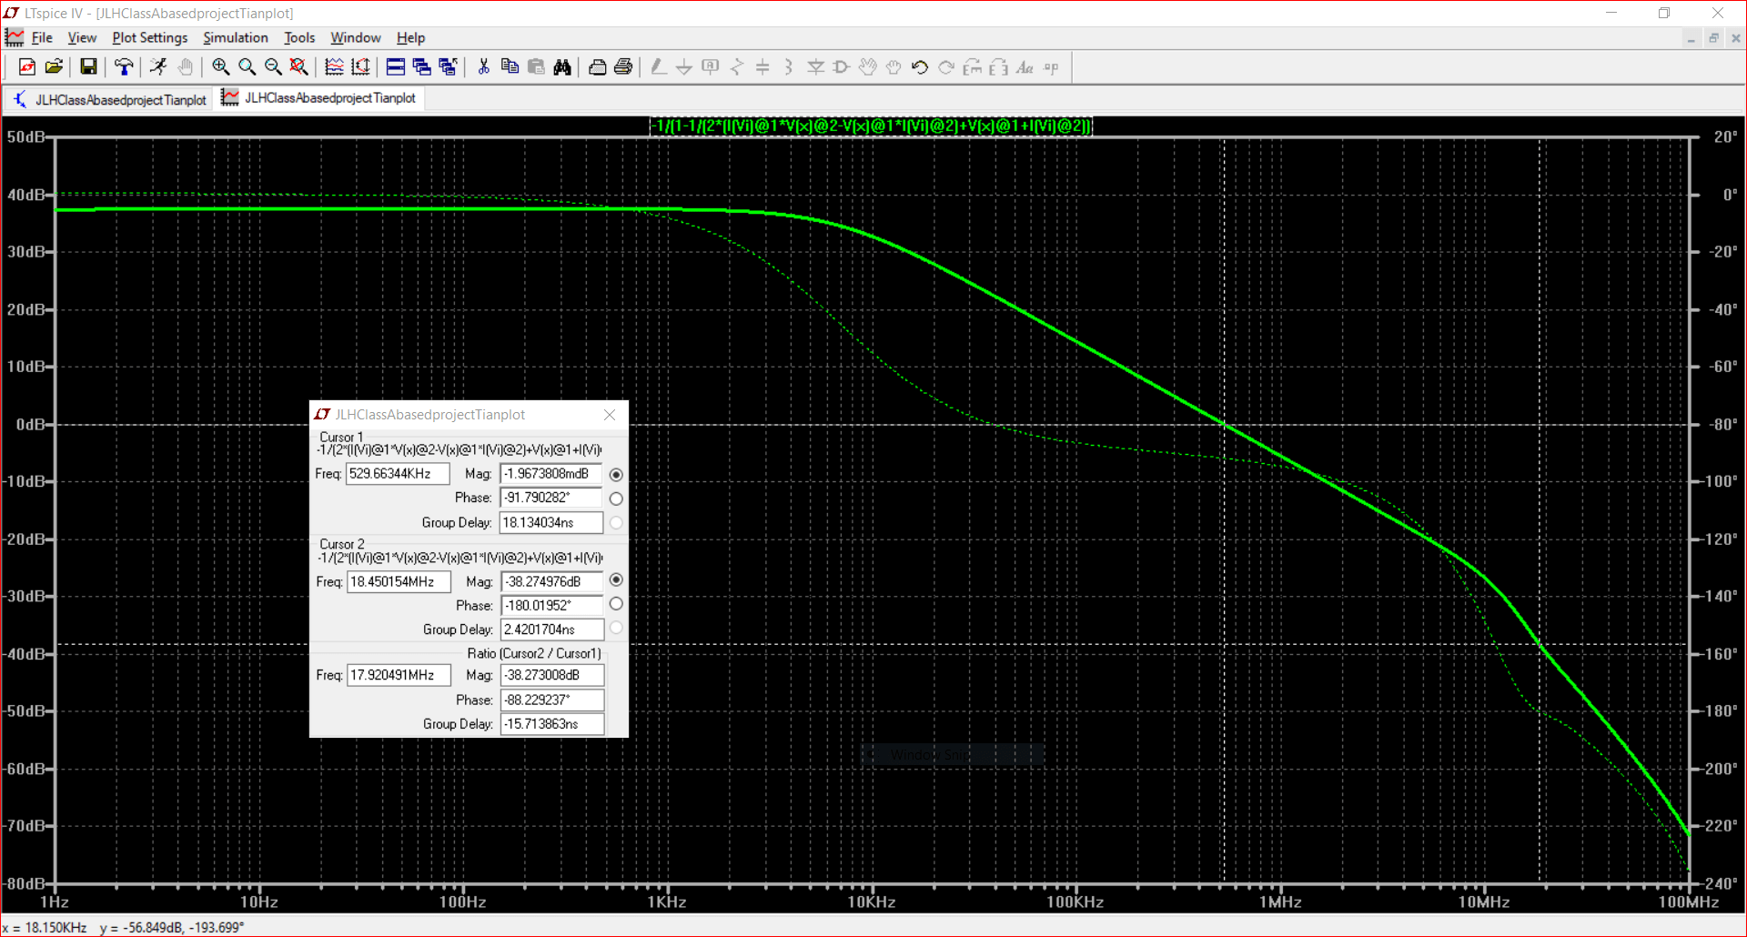
Task: Open the File menu
Action: tap(42, 37)
